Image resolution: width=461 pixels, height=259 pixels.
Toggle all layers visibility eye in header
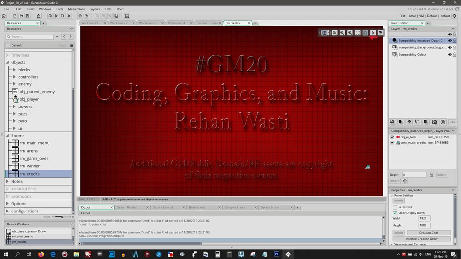tap(450, 35)
